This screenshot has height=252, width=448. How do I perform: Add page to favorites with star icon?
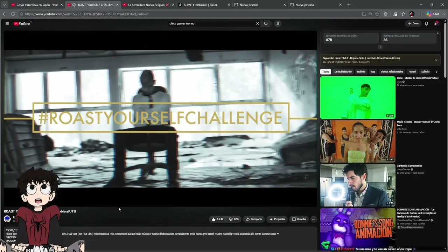(x=377, y=14)
